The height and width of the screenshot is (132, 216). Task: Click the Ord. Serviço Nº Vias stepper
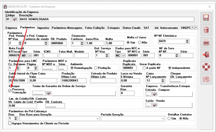click(107, 55)
